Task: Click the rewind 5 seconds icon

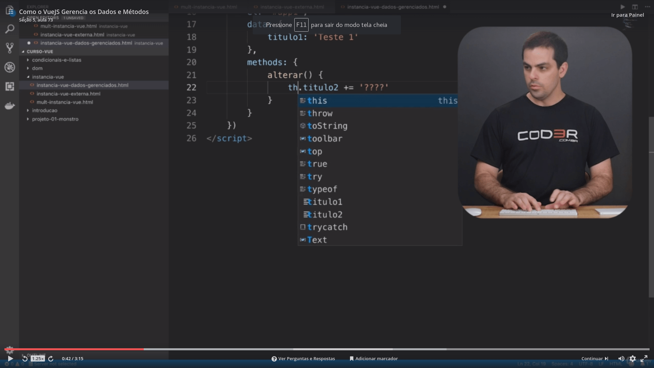Action: pyautogui.click(x=25, y=358)
